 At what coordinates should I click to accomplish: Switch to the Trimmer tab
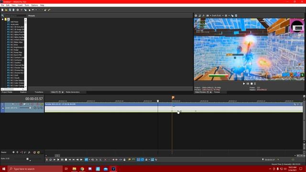[217, 92]
